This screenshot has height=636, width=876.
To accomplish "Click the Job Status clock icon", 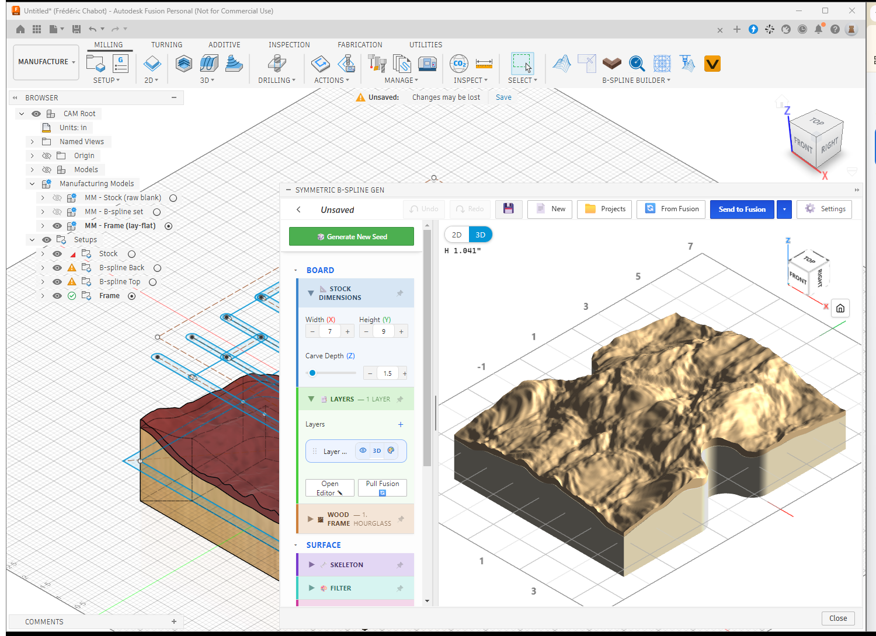I will click(802, 29).
